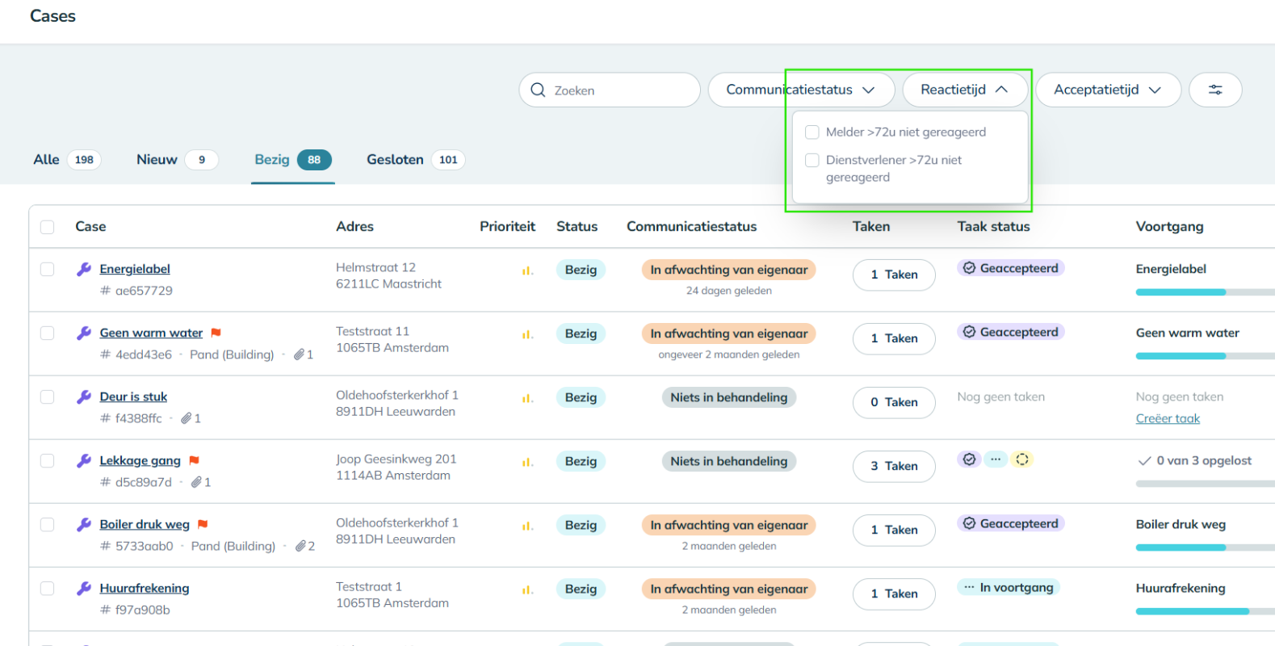Check Dienstverlener >72u niet gereageerd option
1275x646 pixels.
coord(812,160)
